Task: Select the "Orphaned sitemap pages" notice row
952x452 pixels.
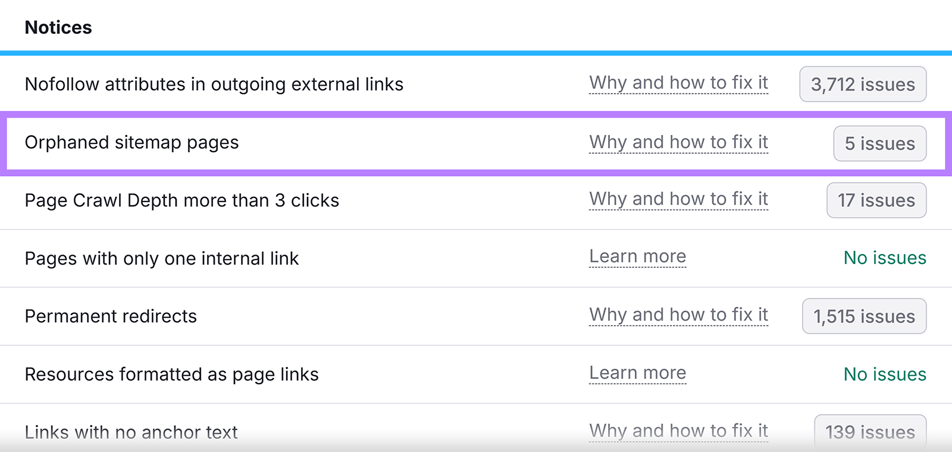Action: click(131, 143)
